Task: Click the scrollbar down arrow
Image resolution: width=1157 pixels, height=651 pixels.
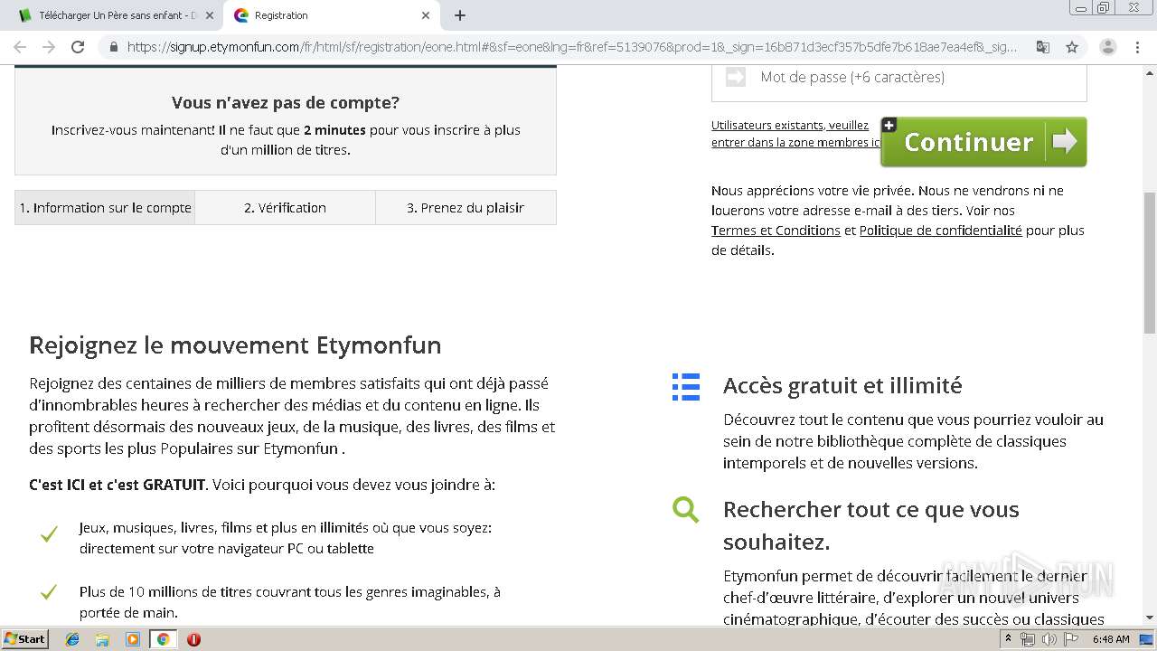Action: click(1149, 618)
